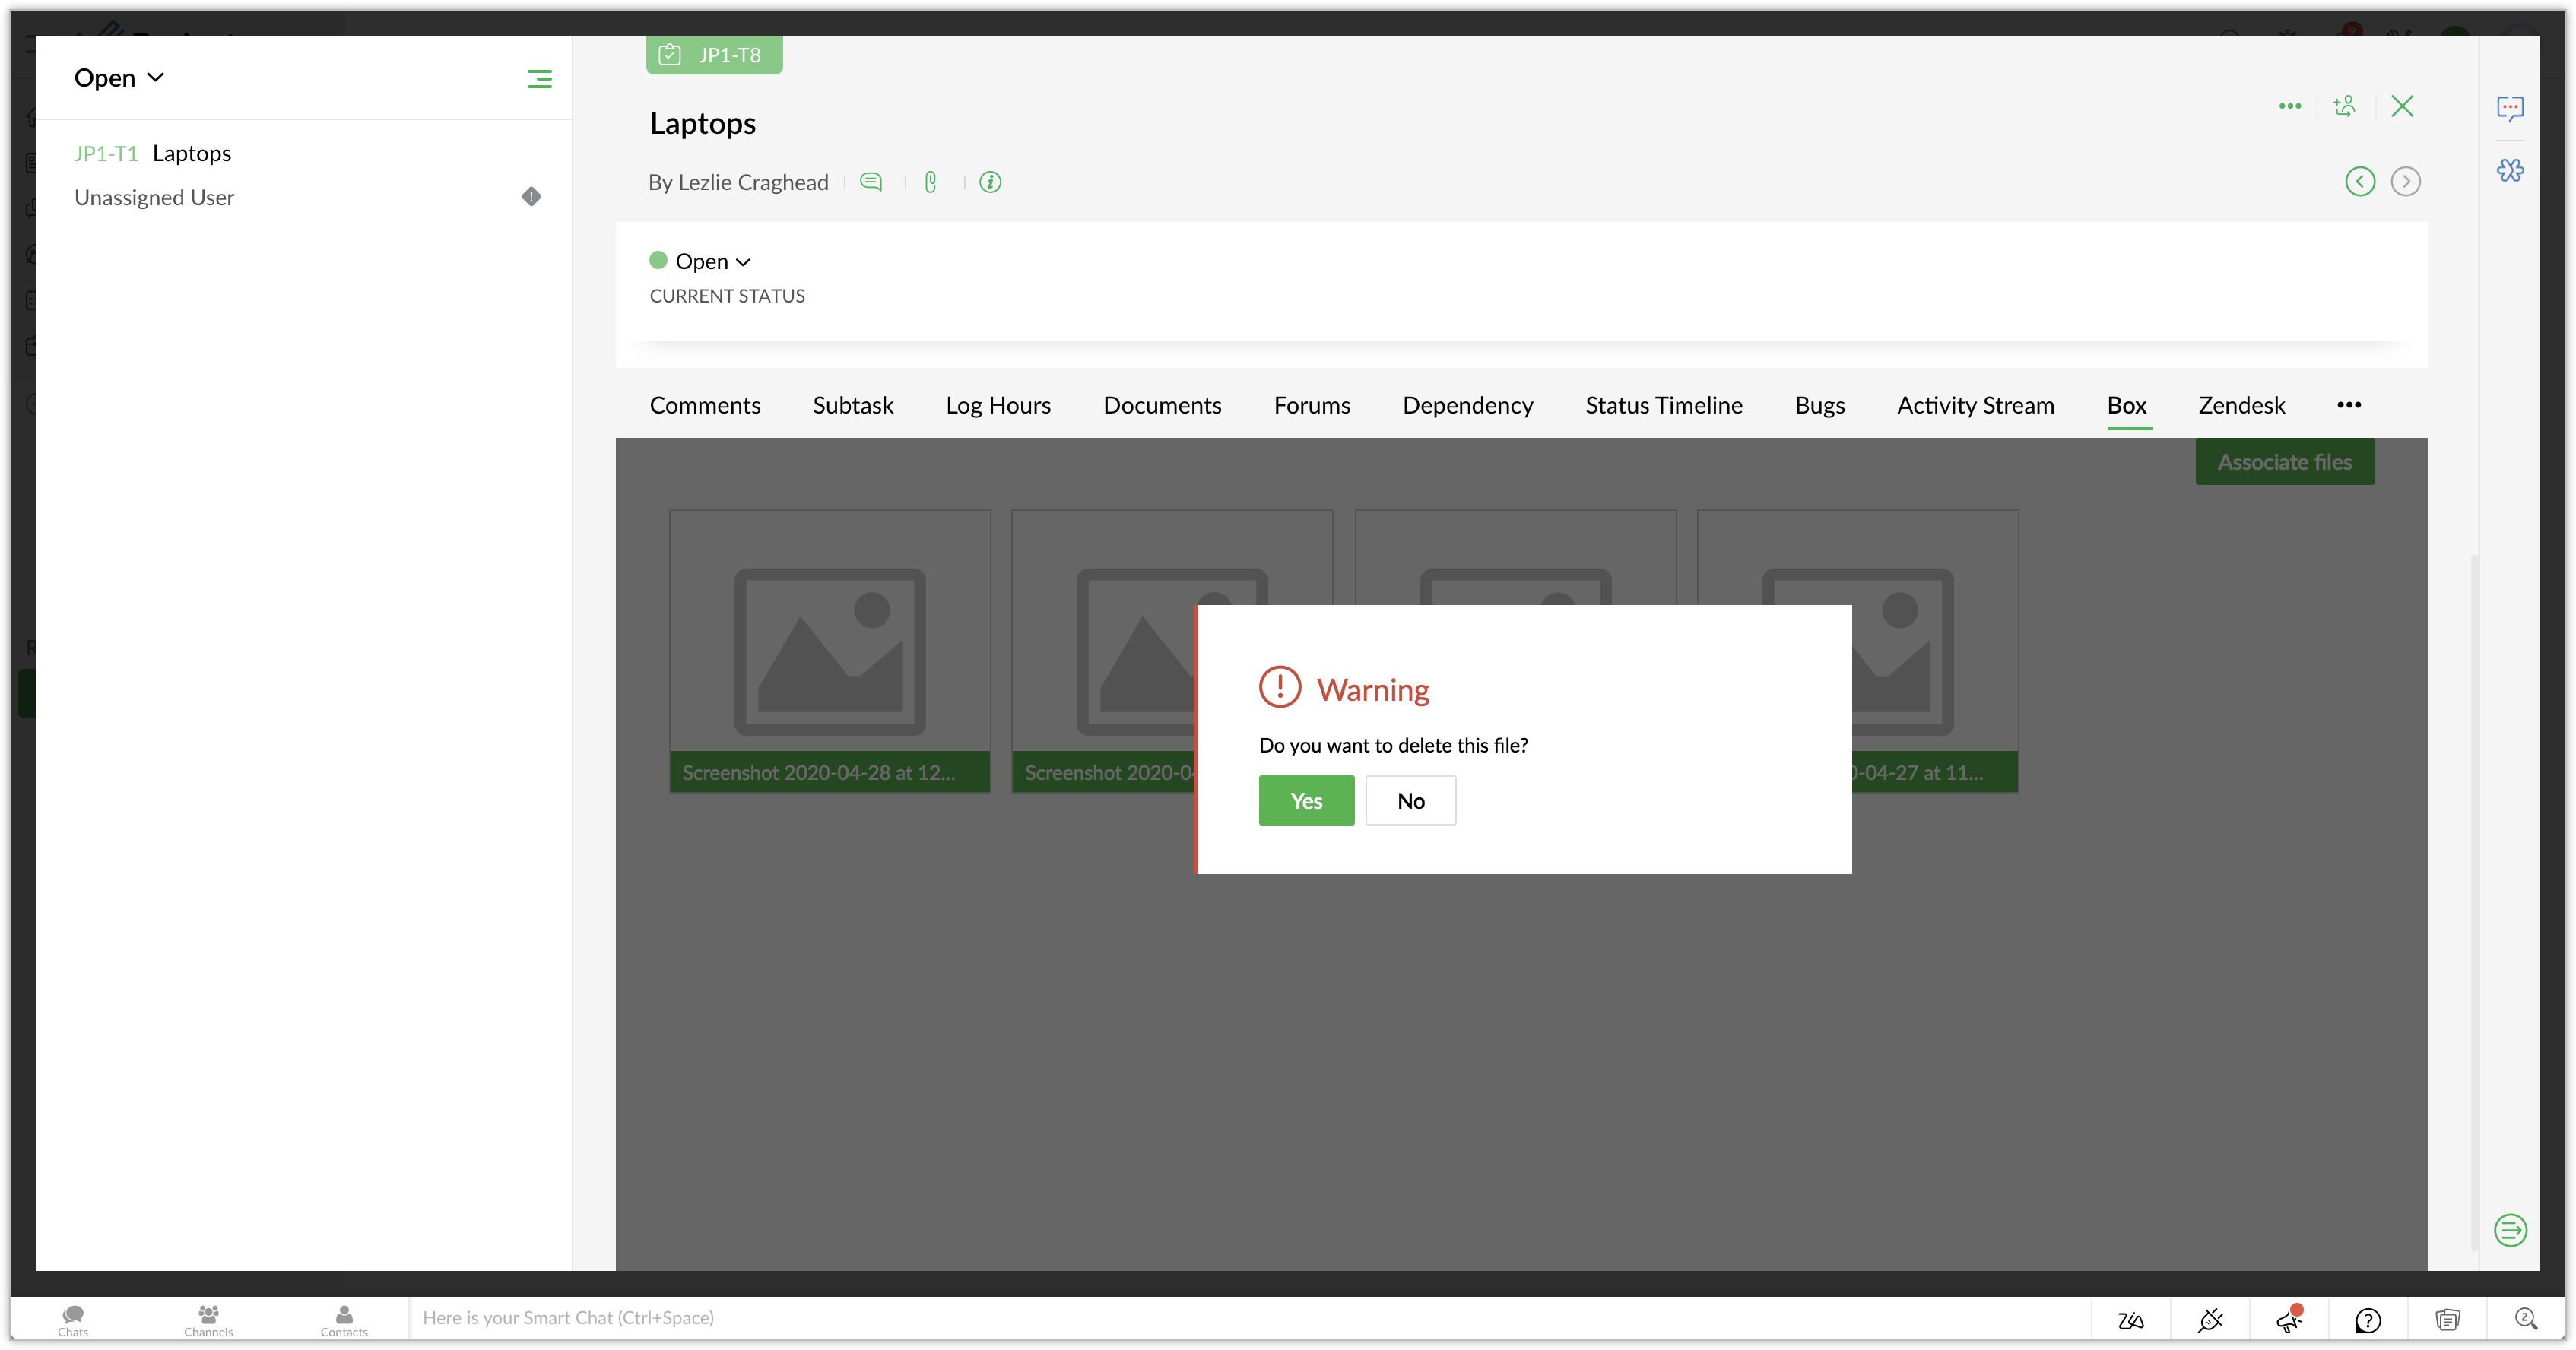
Task: Open the Zia assistant icon in bottom bar
Action: coord(2130,1320)
